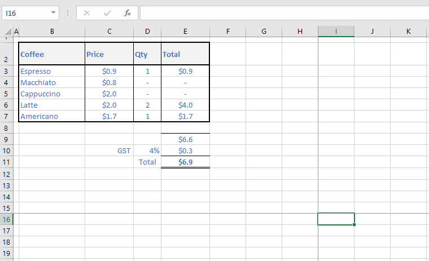Click the formula bar three-dot resize handle
The image size is (429, 261).
click(68, 13)
